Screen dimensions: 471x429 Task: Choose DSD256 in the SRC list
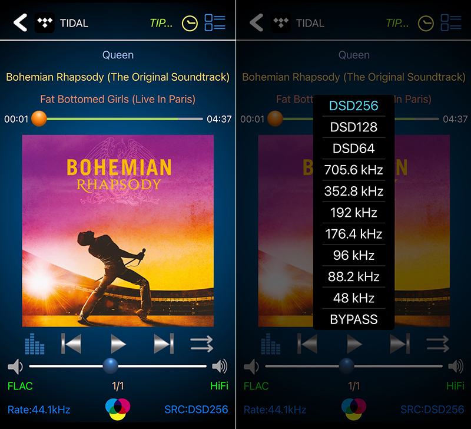click(x=354, y=106)
